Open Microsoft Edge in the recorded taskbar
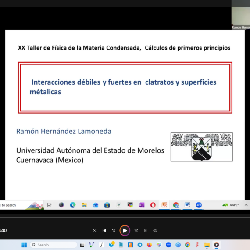Image resolution: width=250 pixels, height=250 pixels. pos(73,205)
